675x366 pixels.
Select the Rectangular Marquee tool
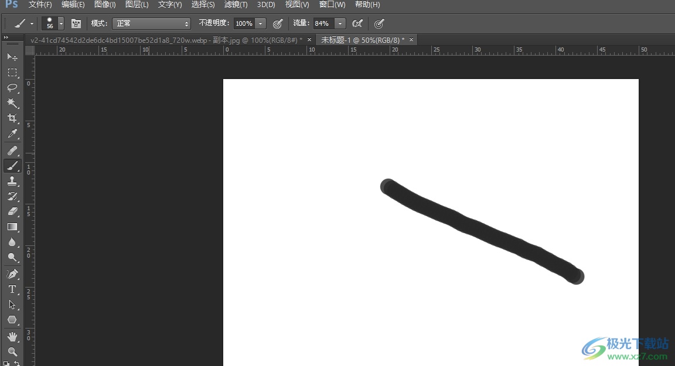(x=12, y=72)
